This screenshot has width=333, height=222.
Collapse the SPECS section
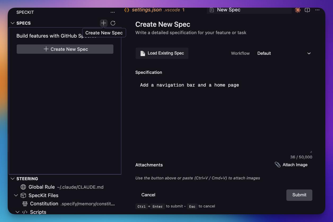coord(12,23)
